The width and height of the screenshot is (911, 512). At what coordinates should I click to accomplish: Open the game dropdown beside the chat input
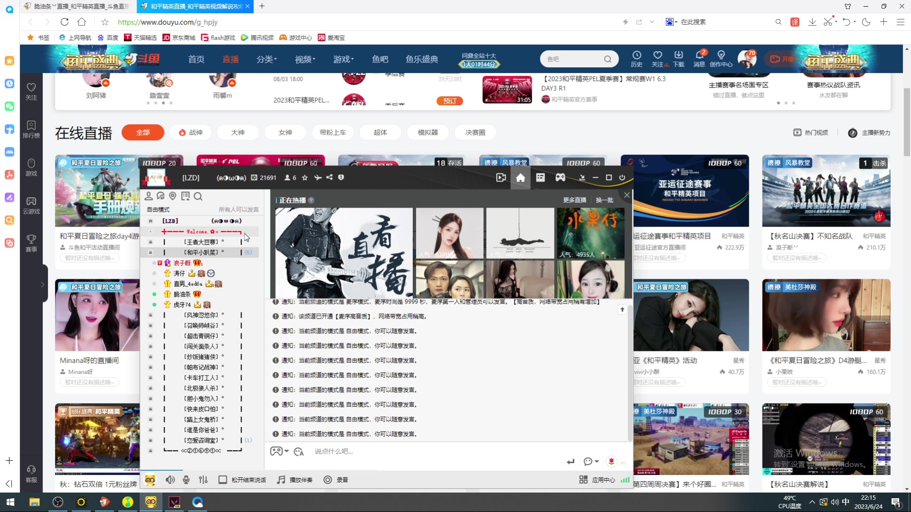tap(279, 451)
